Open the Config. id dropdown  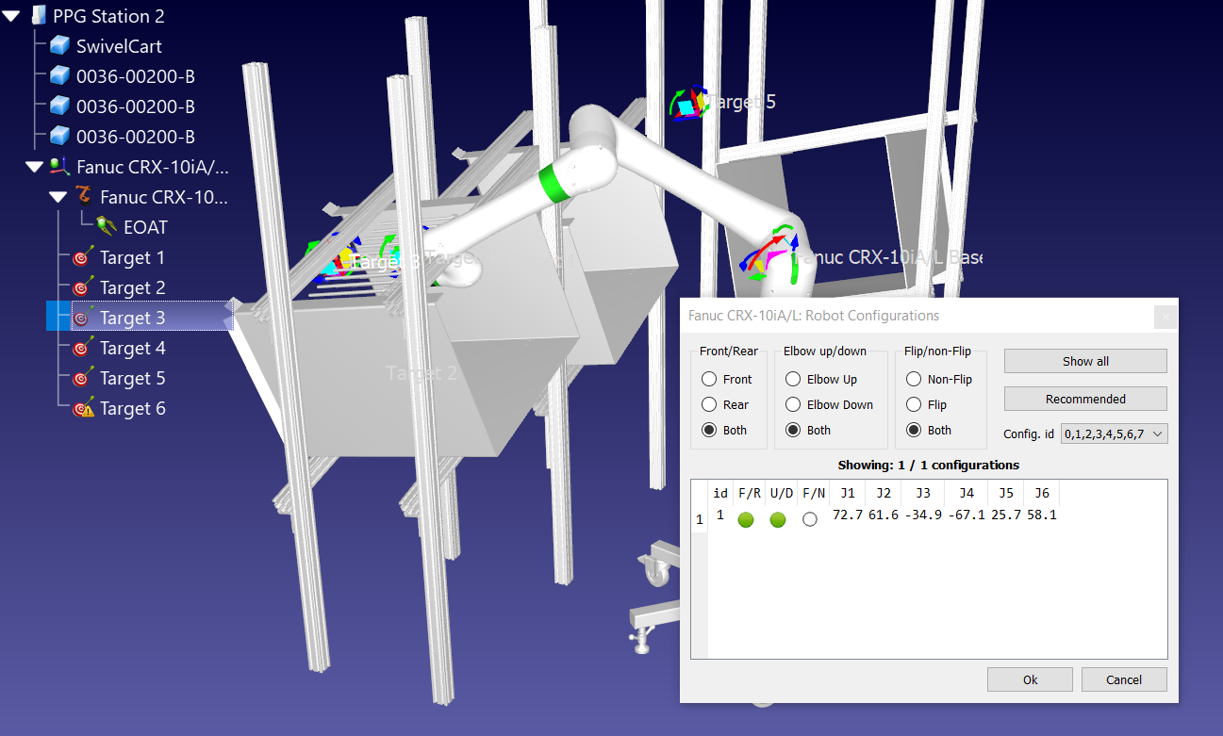click(1115, 433)
